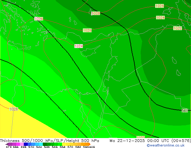Click the cyan legend swatch above 522
Image resolution: width=191 pixels, height=148 pixels.
pos(41,144)
